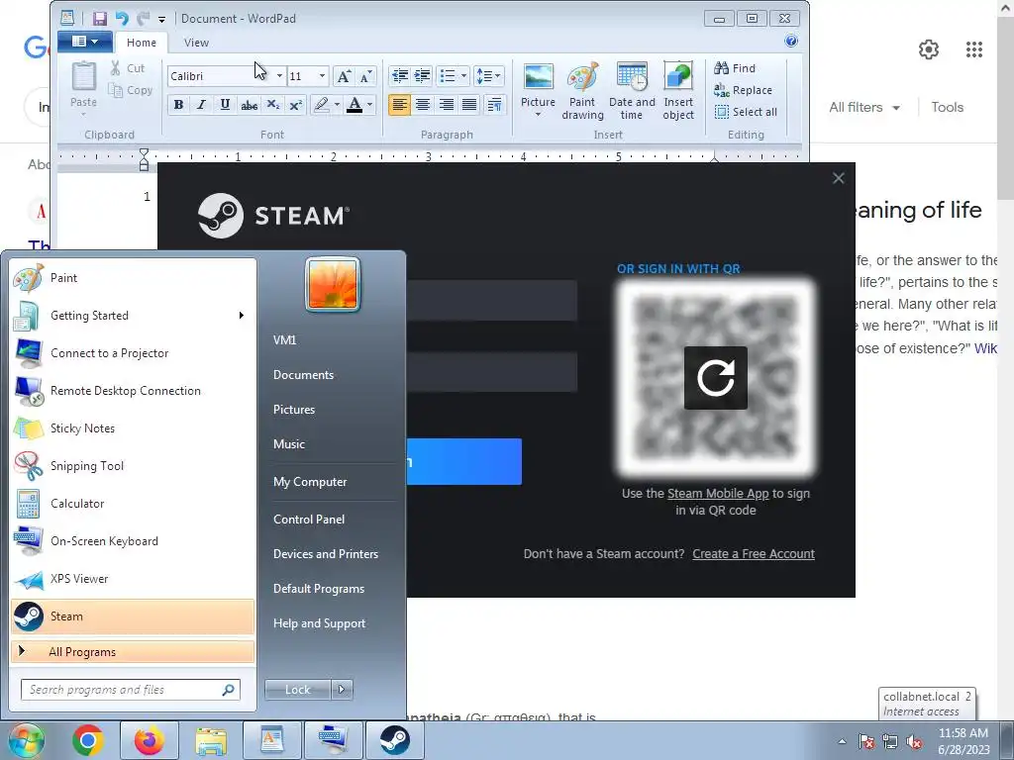Select Home tab in WordPad

[x=141, y=43]
